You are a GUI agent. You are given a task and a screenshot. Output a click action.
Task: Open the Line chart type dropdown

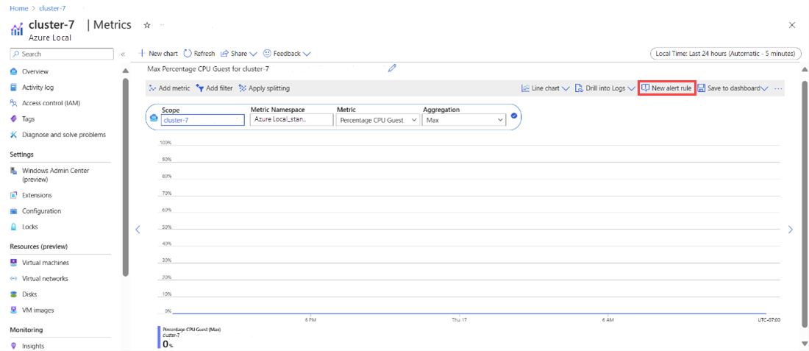546,88
